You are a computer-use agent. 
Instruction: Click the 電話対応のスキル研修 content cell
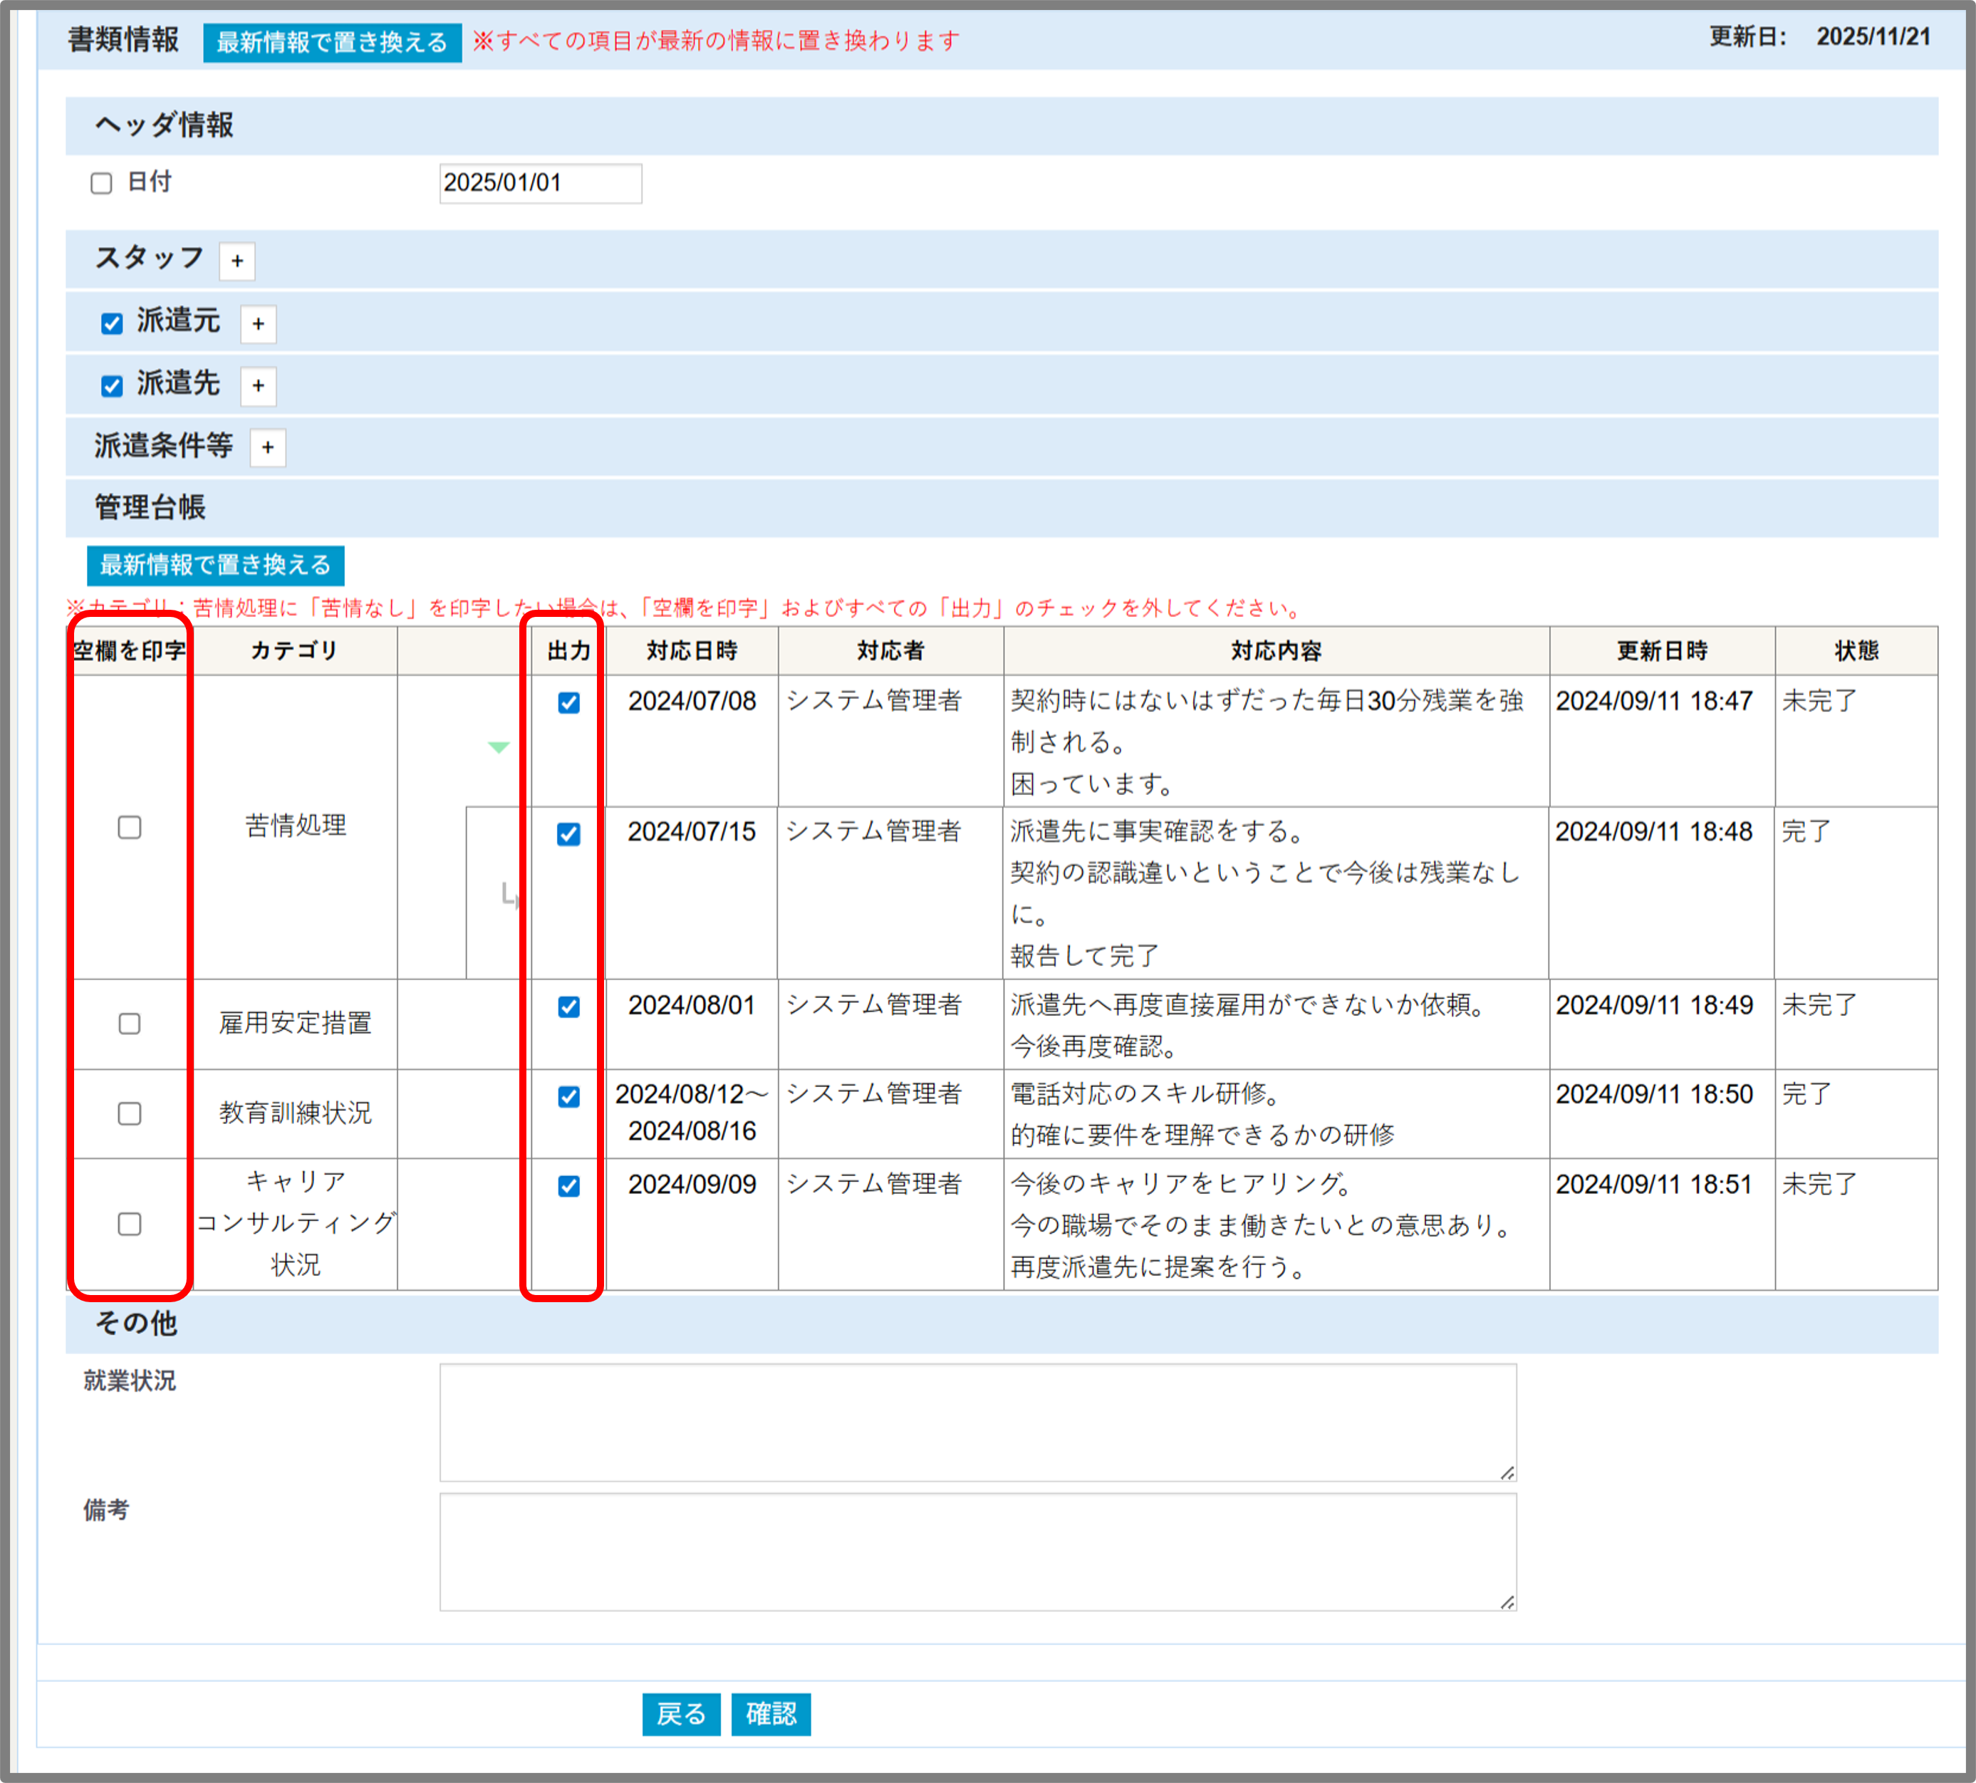coord(1276,1114)
